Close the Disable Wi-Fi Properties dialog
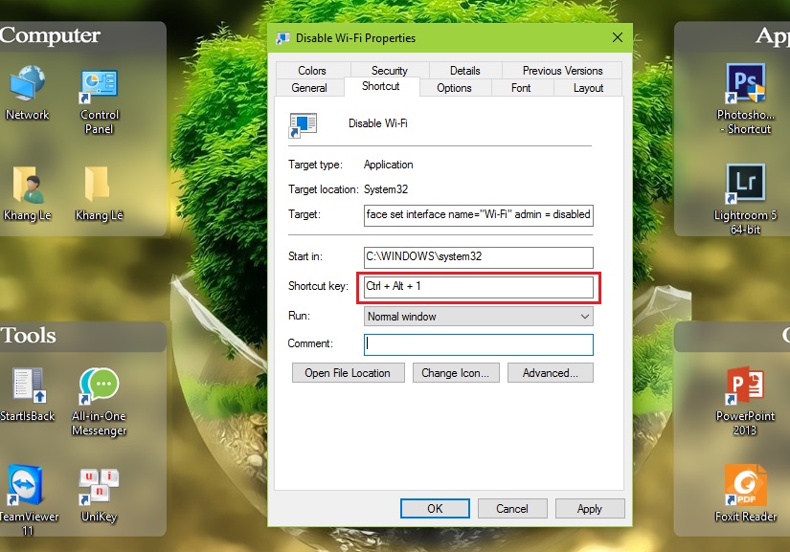 (x=618, y=37)
